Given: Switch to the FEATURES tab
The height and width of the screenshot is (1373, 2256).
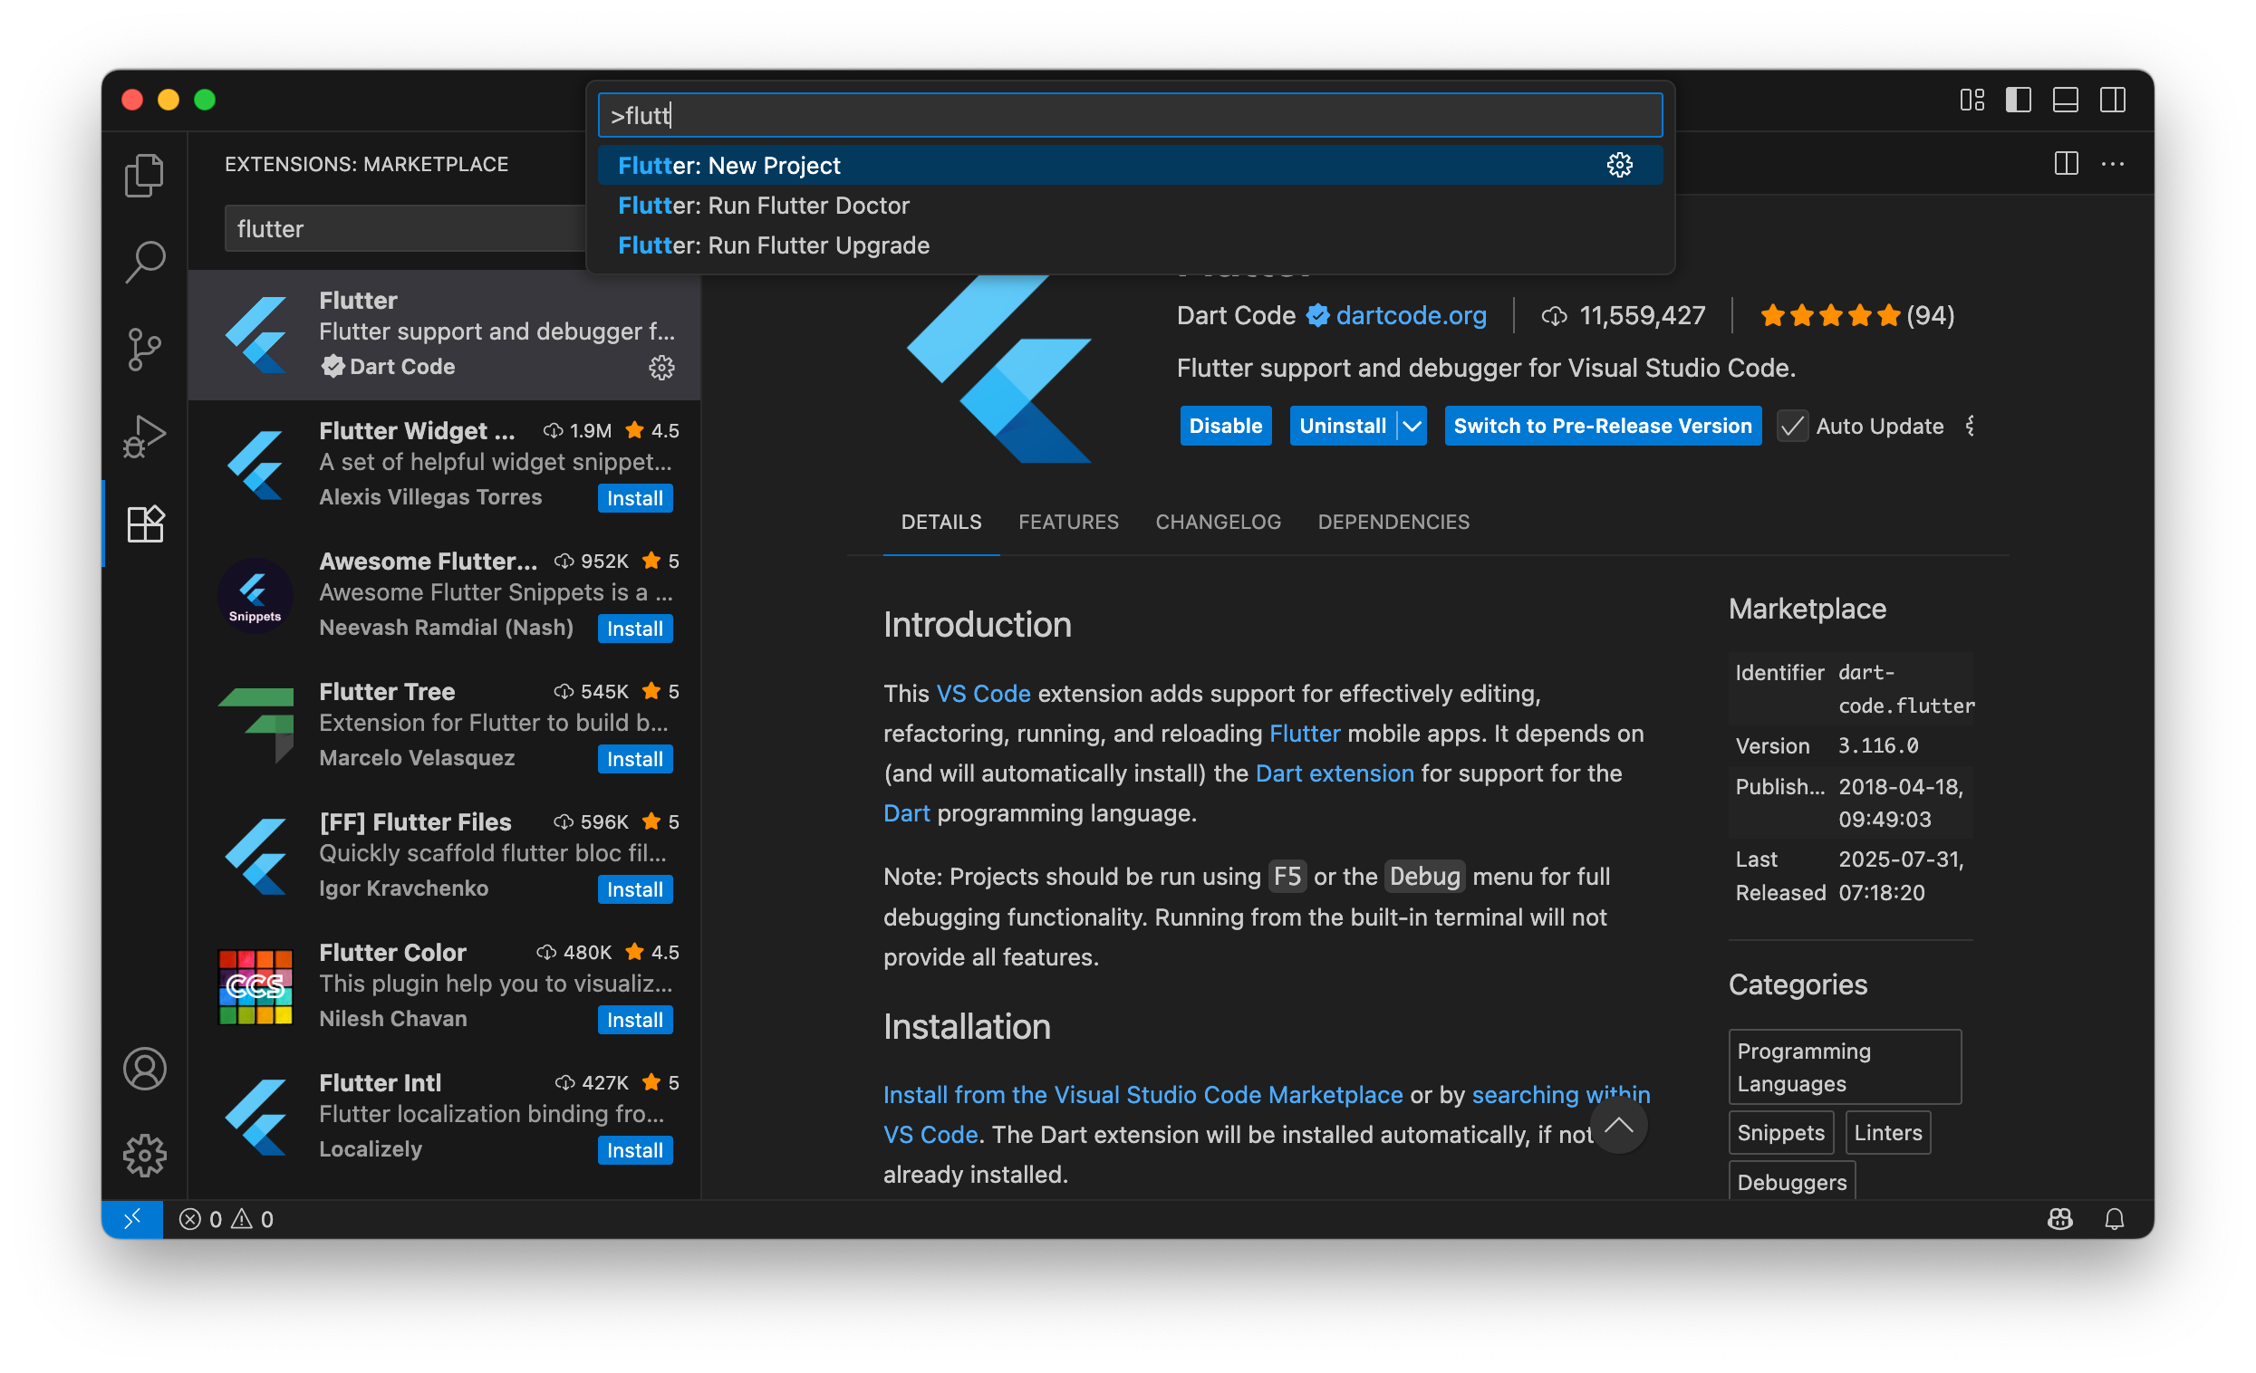Looking at the screenshot, I should tap(1067, 522).
